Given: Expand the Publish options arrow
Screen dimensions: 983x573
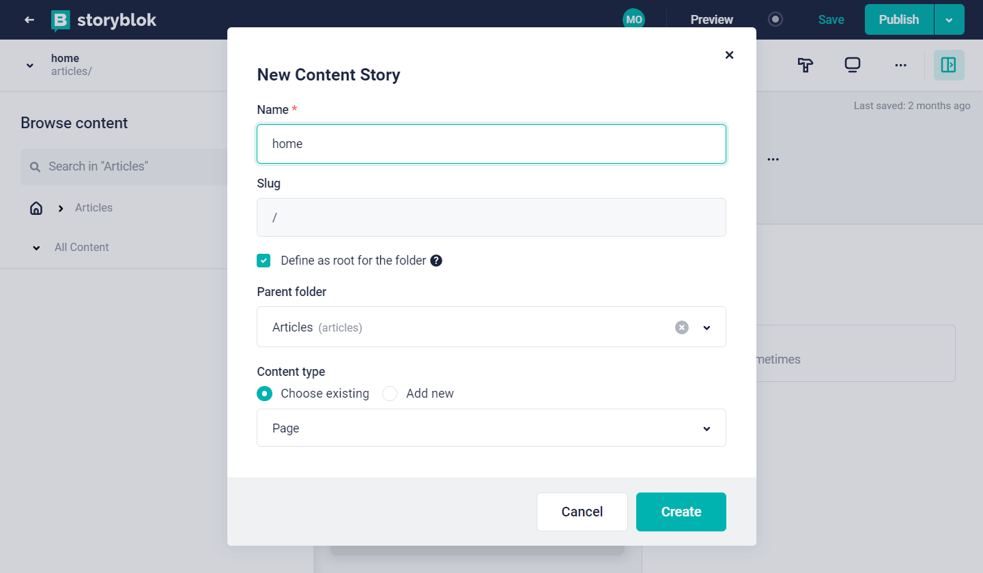Looking at the screenshot, I should click(x=949, y=20).
